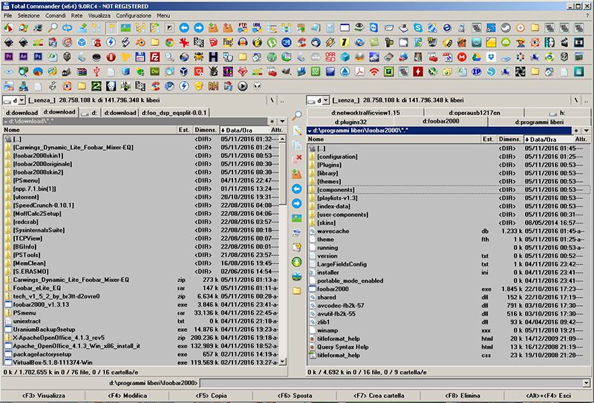Click the command line input field
The height and width of the screenshot is (403, 594).
point(391,383)
